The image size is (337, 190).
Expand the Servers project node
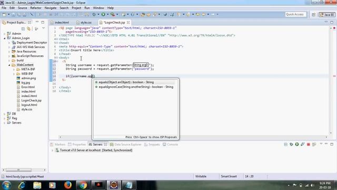[x=5, y=123]
